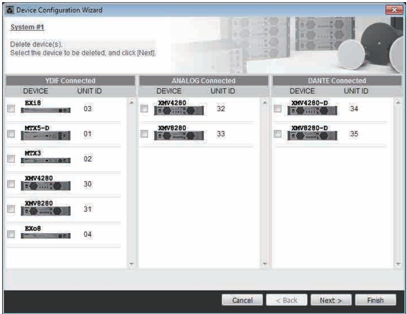Check the ANALOG XMV4280 unit 32 checkbox

point(144,109)
